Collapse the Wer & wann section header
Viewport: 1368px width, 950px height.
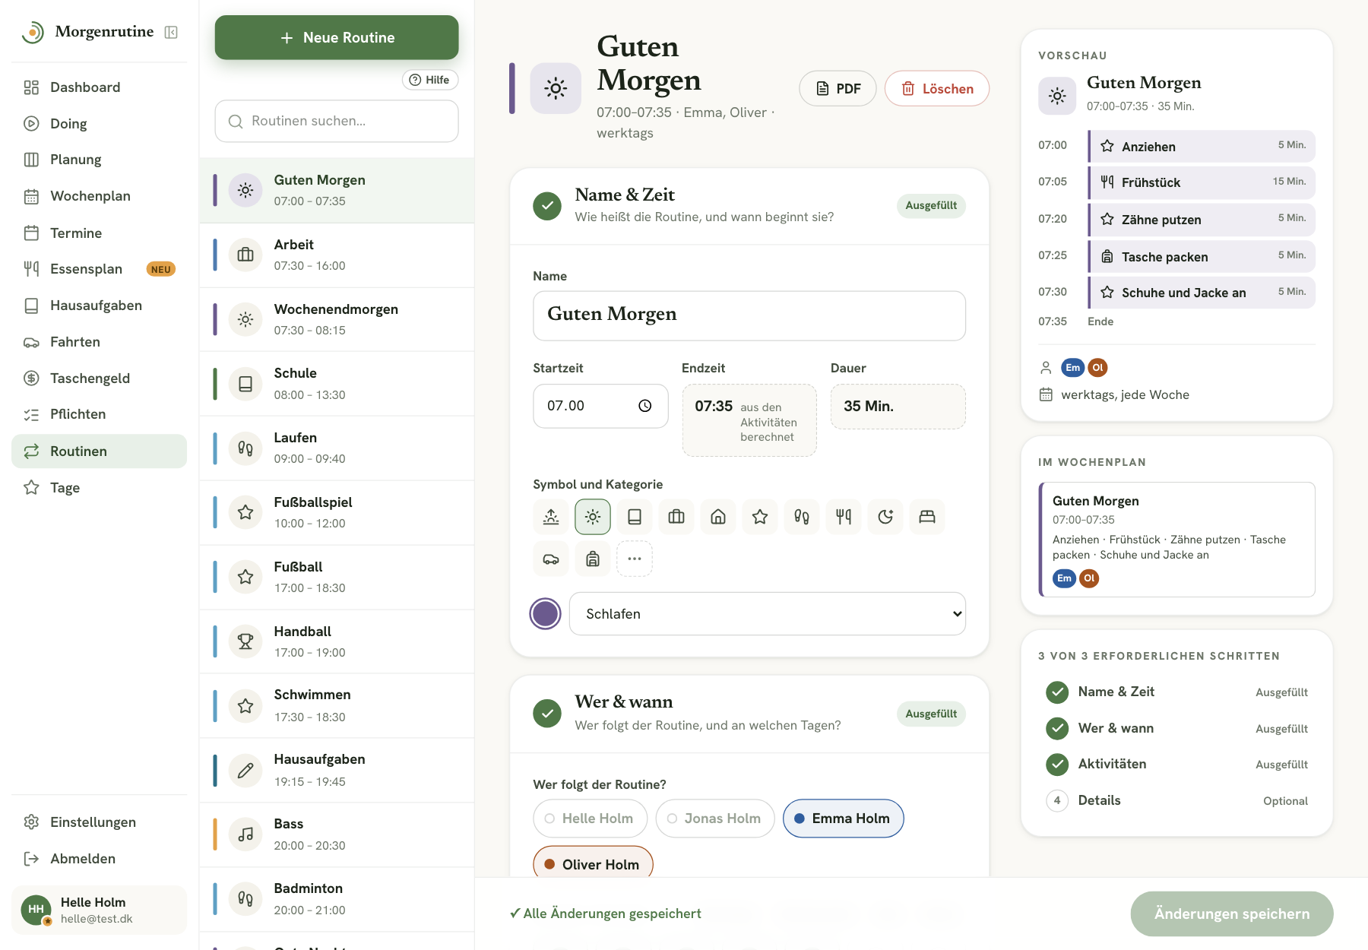[x=749, y=714]
